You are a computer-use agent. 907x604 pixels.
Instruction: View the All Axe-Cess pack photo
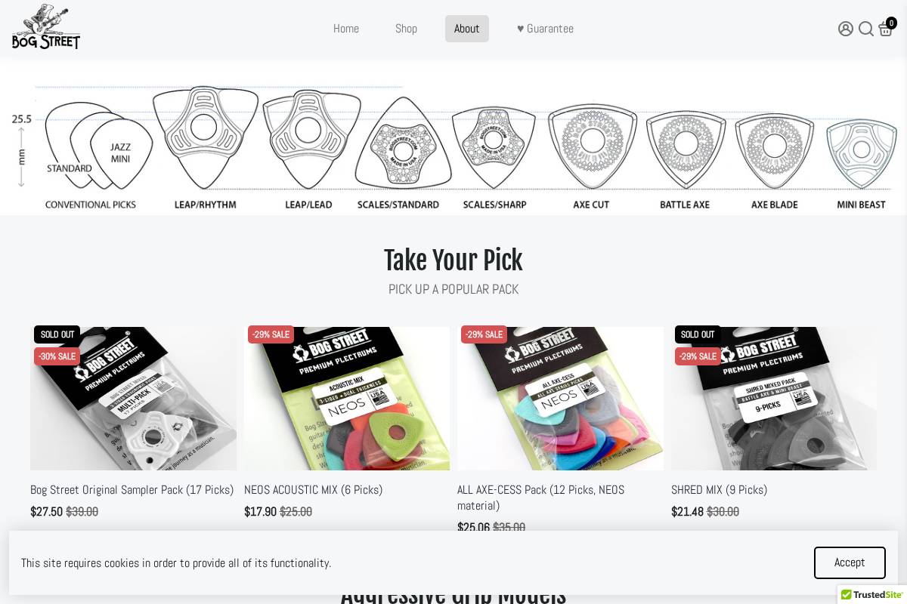tap(560, 399)
